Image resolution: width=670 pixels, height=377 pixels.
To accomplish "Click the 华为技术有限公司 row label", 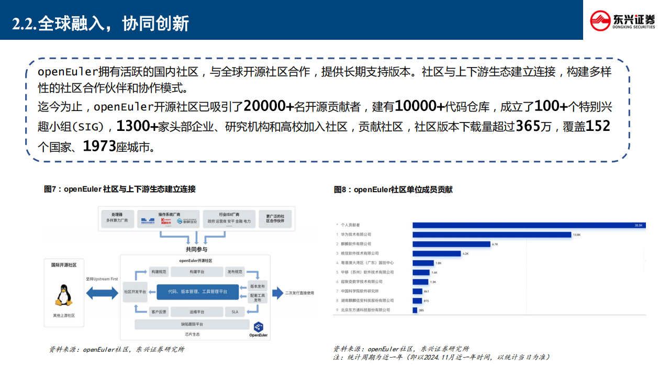I will click(x=356, y=234).
